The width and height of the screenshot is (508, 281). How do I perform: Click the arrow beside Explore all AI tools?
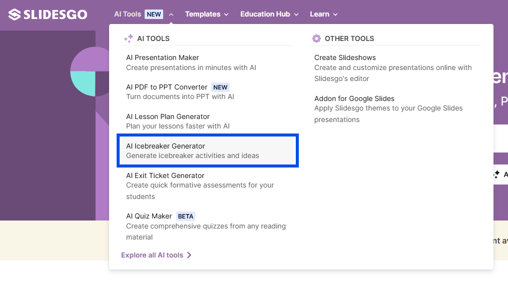(x=189, y=255)
